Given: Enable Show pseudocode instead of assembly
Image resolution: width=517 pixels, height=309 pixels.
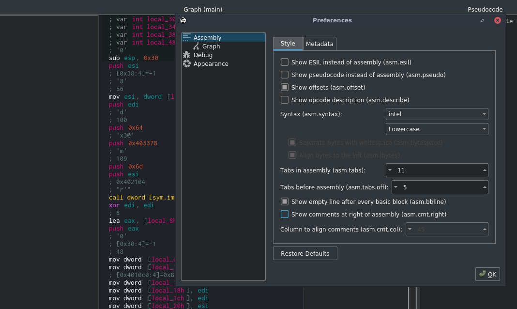Looking at the screenshot, I should tap(284, 75).
